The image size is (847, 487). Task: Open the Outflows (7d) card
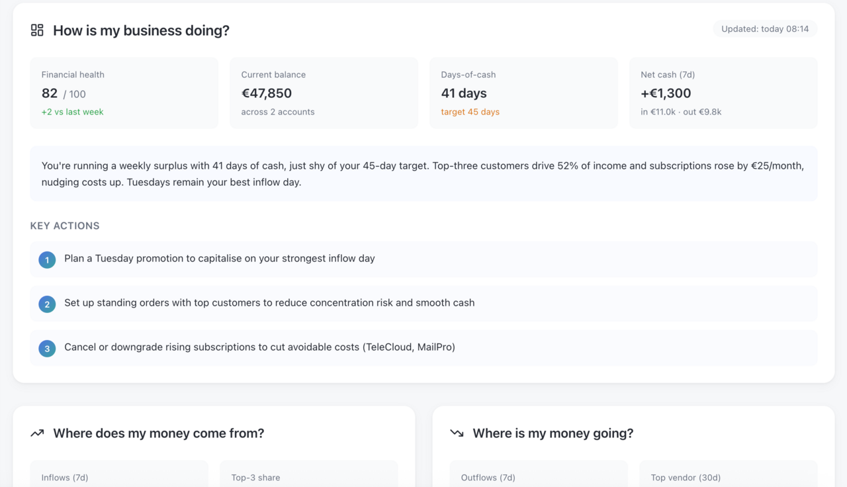[539, 475]
